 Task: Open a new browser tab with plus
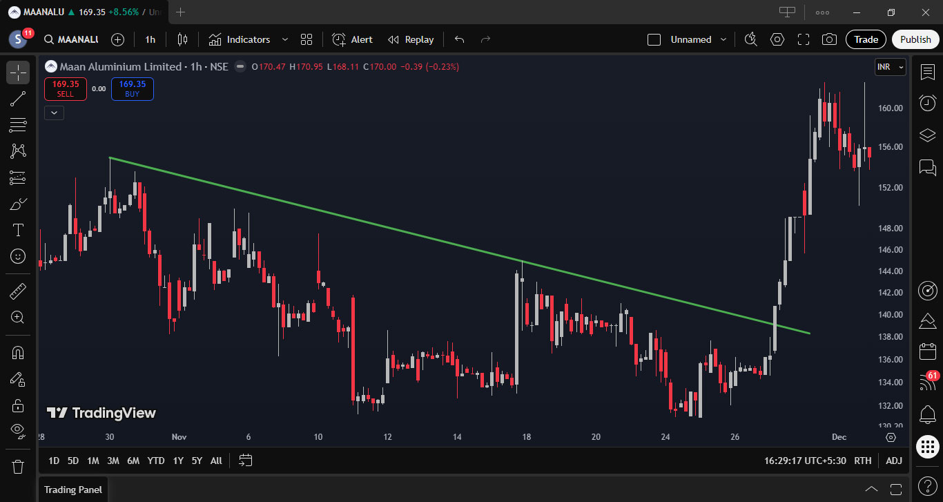pyautogui.click(x=181, y=12)
